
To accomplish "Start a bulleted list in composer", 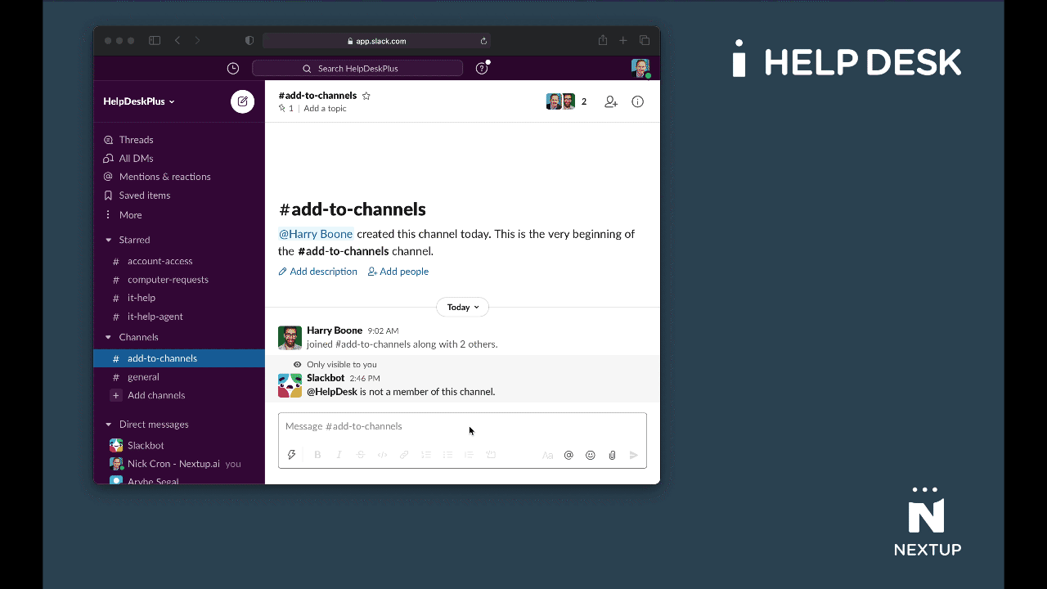I will 447,455.
